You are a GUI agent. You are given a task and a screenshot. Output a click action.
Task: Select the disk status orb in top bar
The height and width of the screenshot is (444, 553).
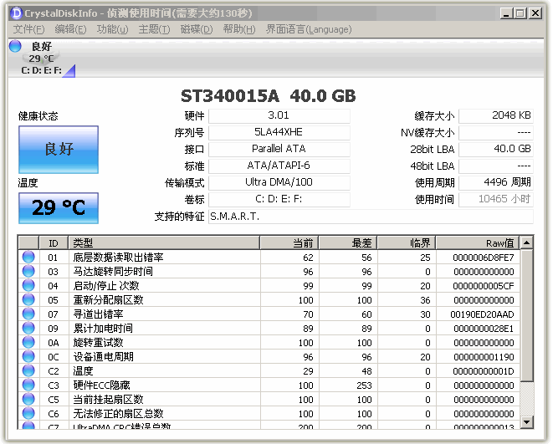point(15,46)
